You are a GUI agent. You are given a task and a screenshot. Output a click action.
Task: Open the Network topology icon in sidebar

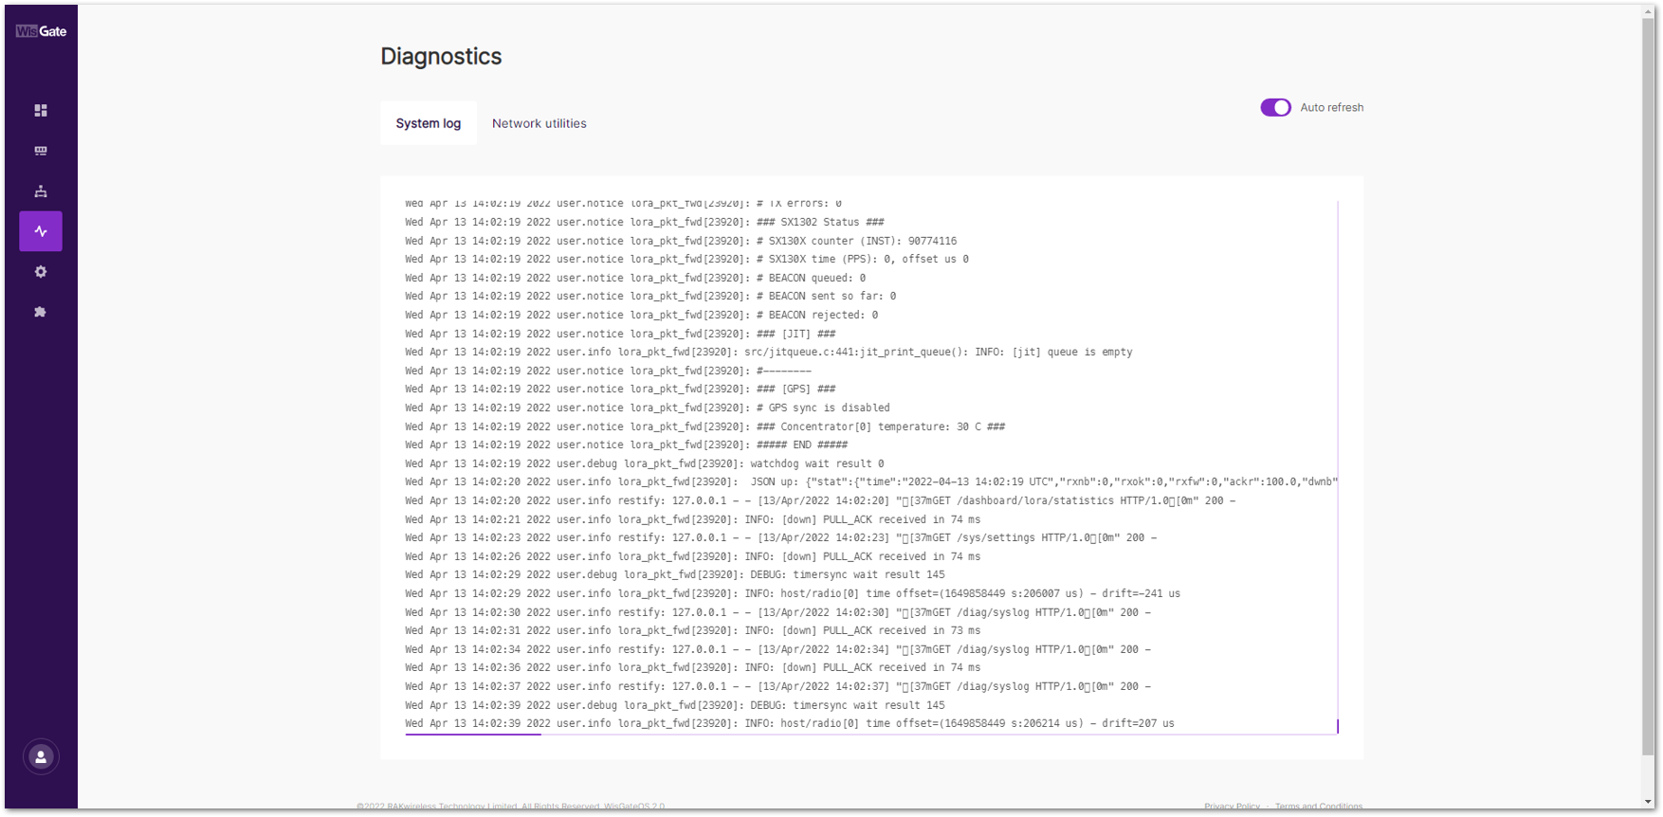pyautogui.click(x=41, y=191)
